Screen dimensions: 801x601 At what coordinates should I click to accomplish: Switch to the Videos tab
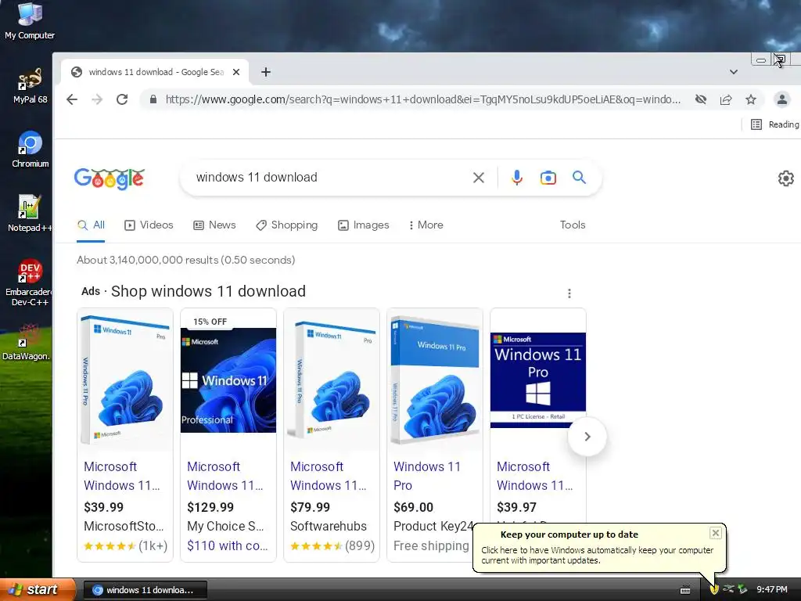pos(149,225)
